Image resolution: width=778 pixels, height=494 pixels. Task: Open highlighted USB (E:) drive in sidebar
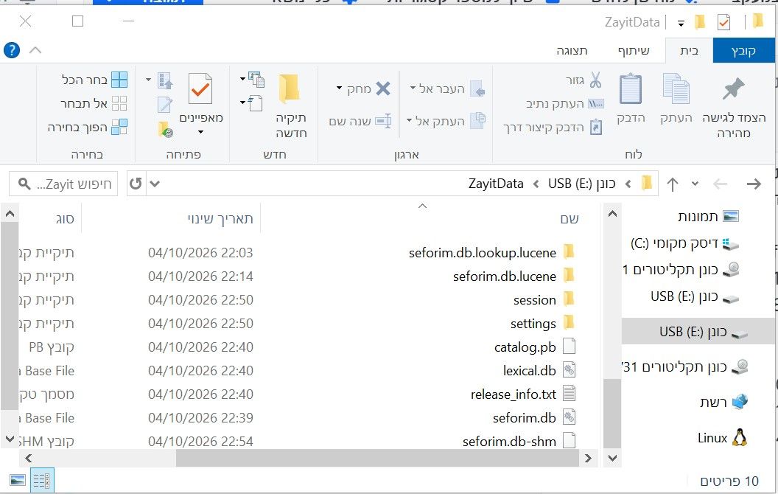click(698, 332)
